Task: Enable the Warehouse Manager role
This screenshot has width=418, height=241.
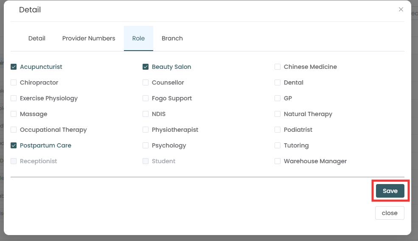Action: tap(278, 161)
